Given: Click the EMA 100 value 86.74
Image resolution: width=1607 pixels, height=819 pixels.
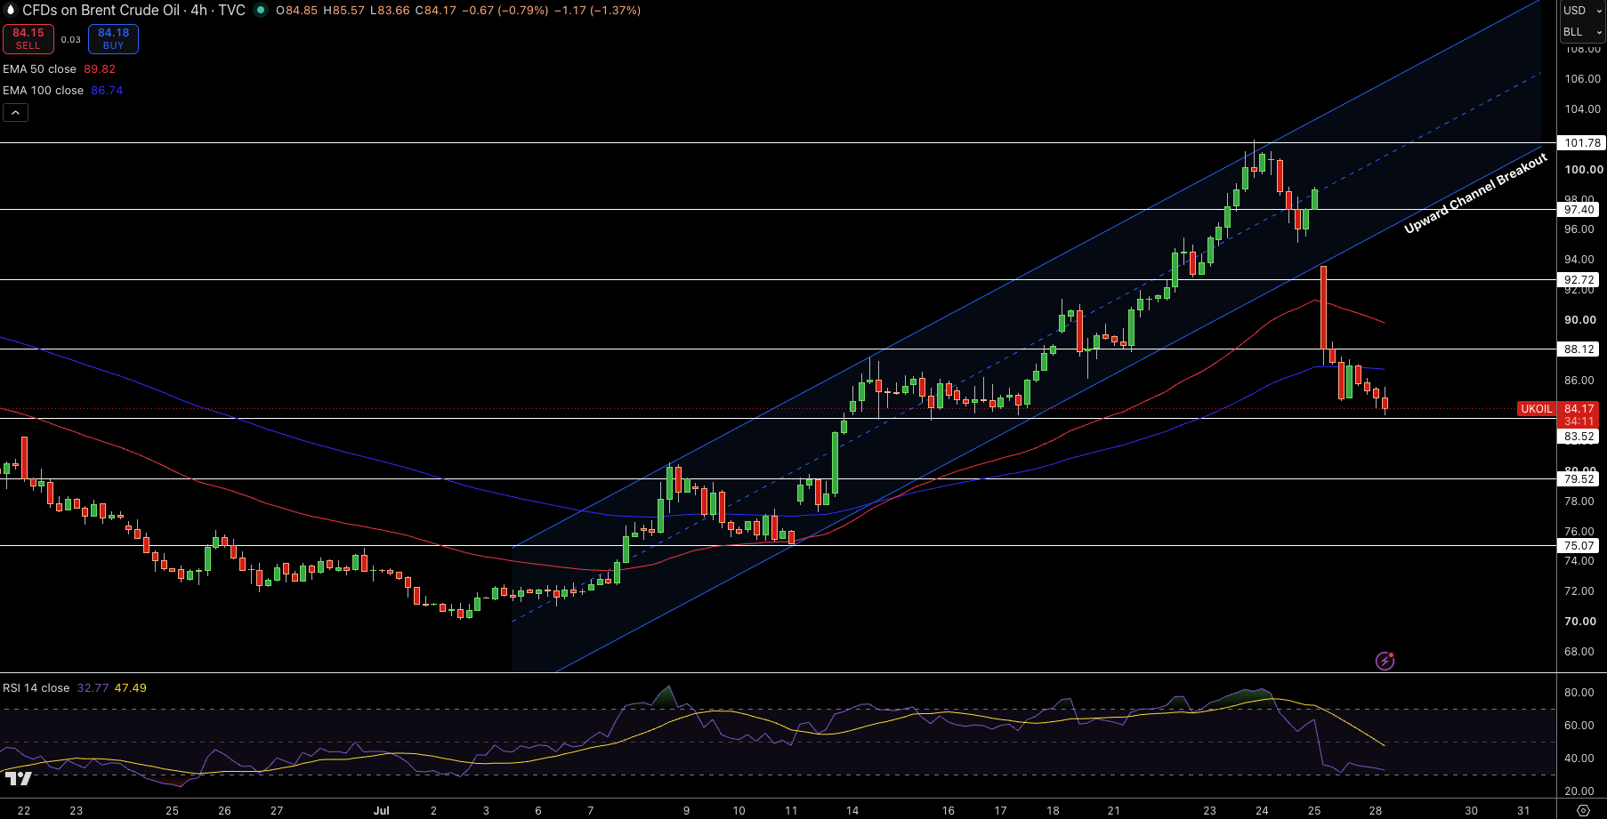Looking at the screenshot, I should tap(107, 91).
